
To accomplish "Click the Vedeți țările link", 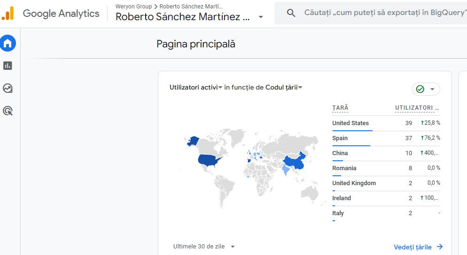I will pos(413,247).
